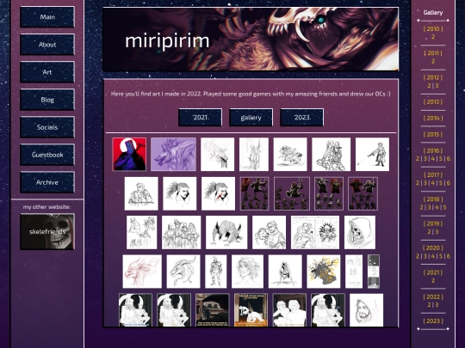
Task: Open the red moon hooded figure thumbnail
Action: tap(129, 154)
